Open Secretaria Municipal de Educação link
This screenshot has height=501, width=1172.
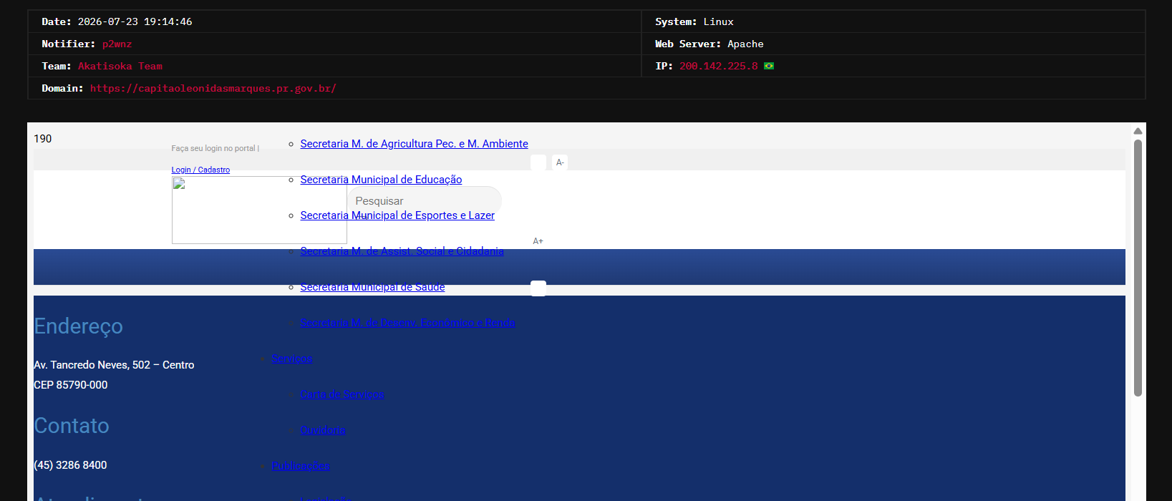tap(381, 180)
